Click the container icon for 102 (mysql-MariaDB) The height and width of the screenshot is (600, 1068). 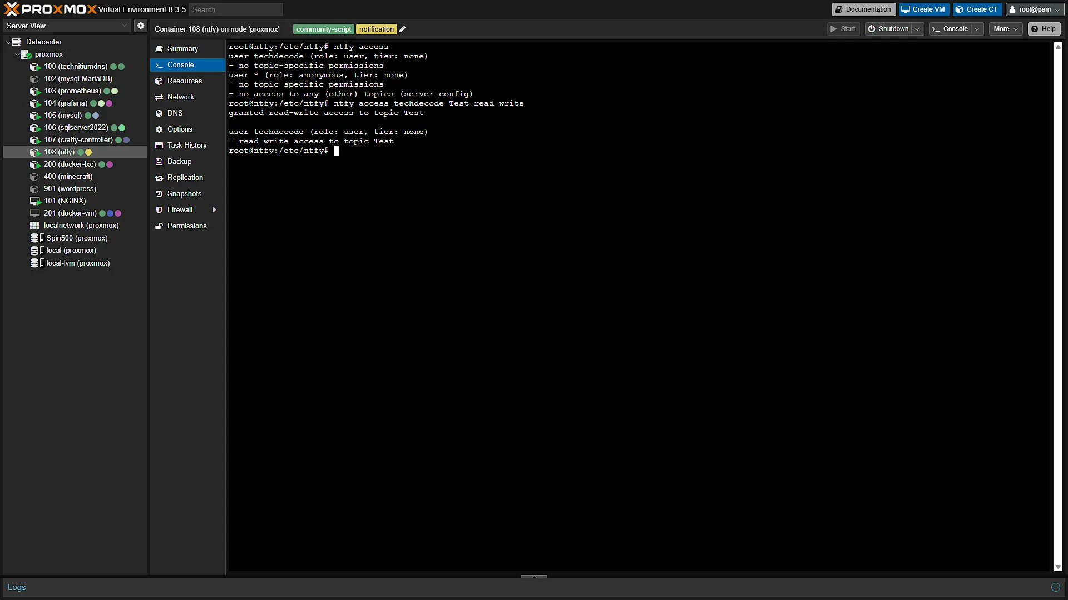point(34,79)
